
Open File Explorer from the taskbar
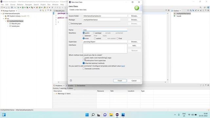(x=111, y=115)
